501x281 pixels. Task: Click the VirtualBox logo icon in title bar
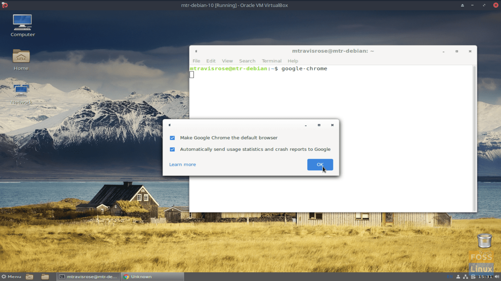pos(5,5)
